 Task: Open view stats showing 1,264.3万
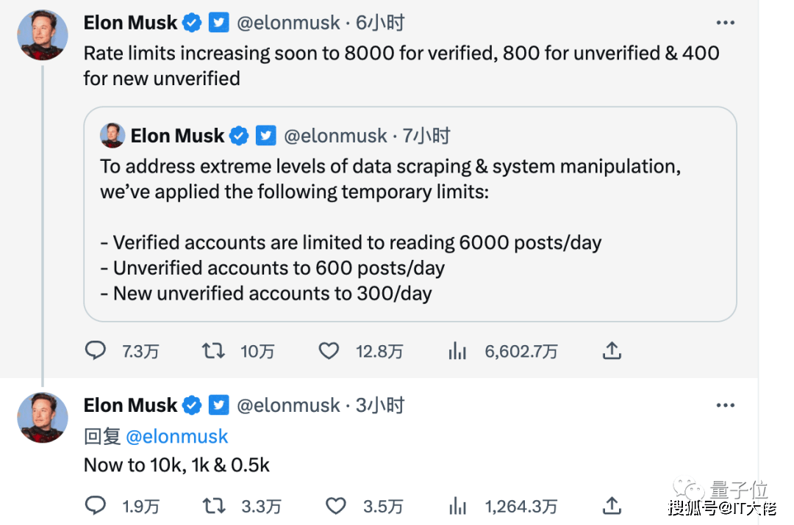457,505
